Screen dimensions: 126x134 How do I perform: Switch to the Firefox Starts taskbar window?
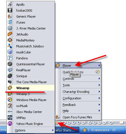tap(67, 130)
